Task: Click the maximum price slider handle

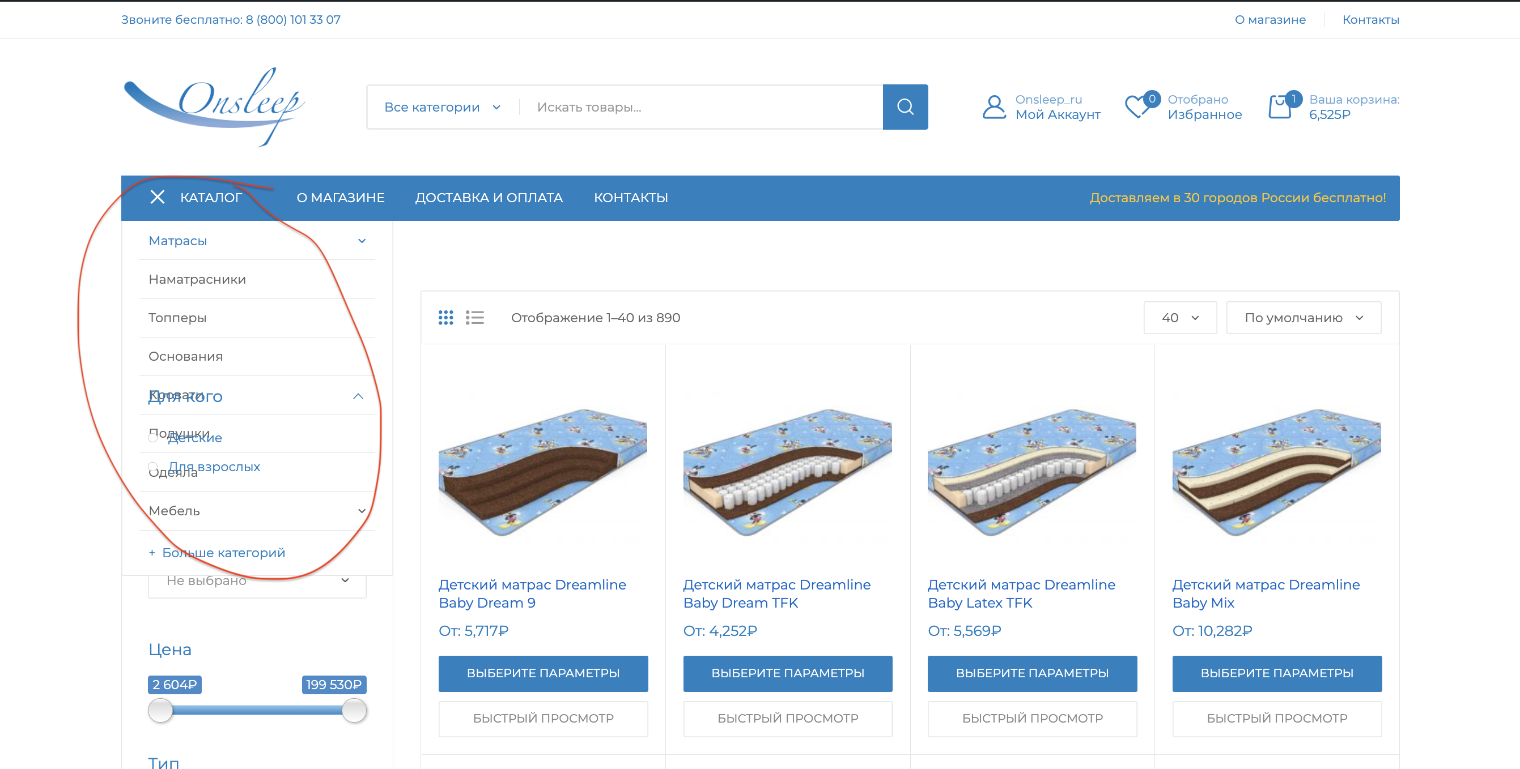Action: 354,710
